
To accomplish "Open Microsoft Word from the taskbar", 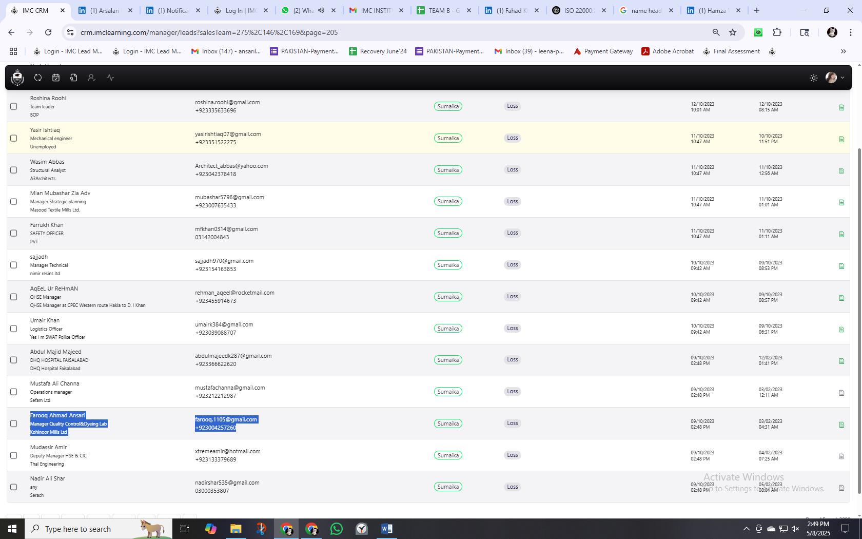I will click(387, 529).
